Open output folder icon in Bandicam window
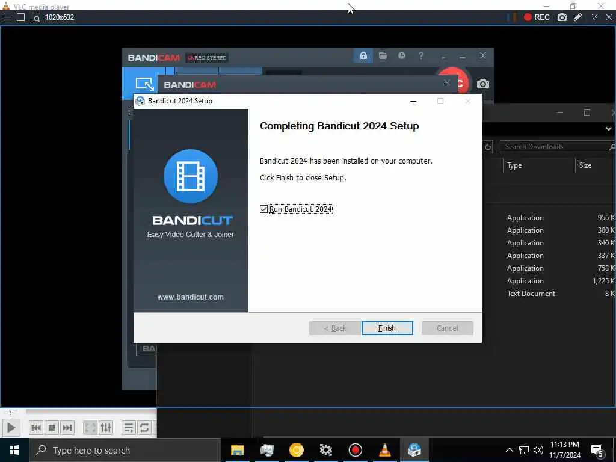 [x=383, y=56]
